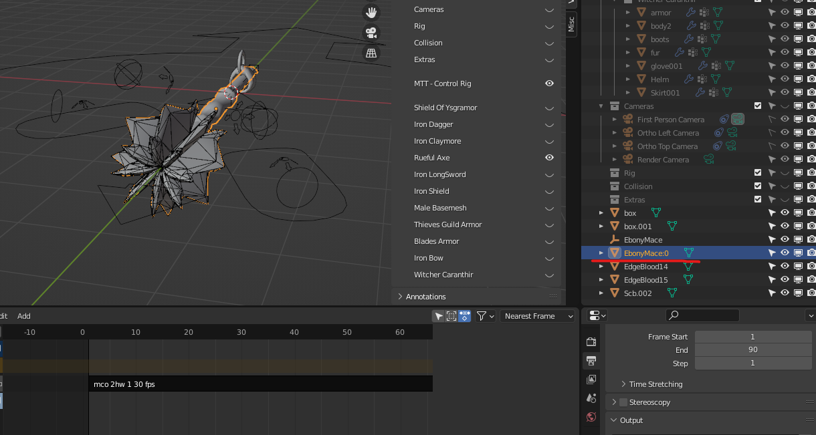Viewport: 816px width, 435px height.
Task: Select Scb.002 in the outliner
Action: pyautogui.click(x=637, y=293)
